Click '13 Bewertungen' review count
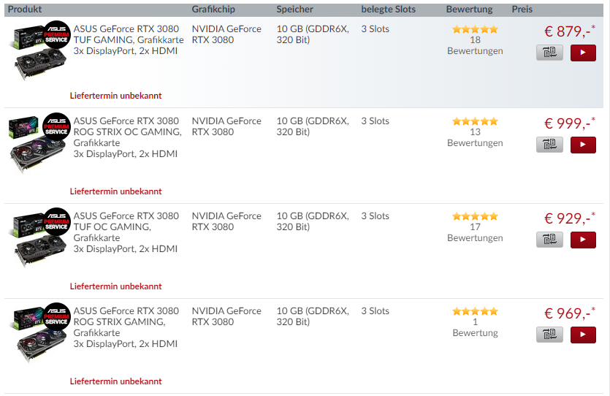 click(x=475, y=137)
